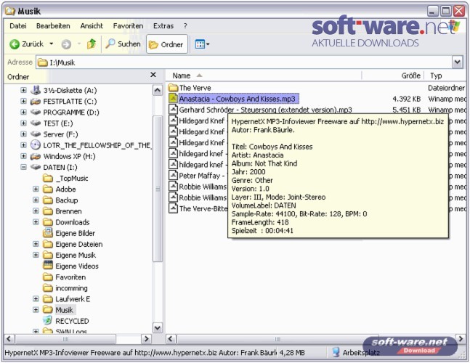Expand the Backup folder node
Viewport: 470px width, 363px height.
(x=36, y=200)
